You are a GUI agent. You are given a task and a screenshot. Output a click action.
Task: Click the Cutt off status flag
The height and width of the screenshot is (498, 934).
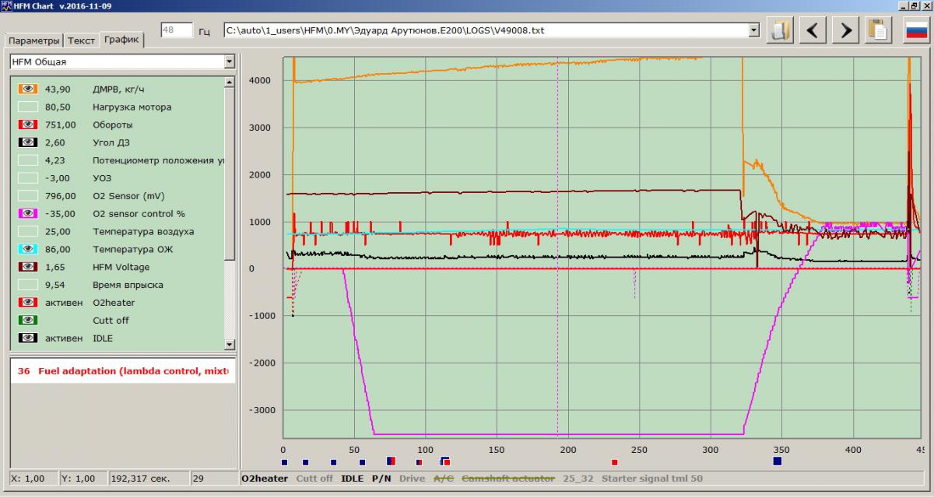(314, 479)
